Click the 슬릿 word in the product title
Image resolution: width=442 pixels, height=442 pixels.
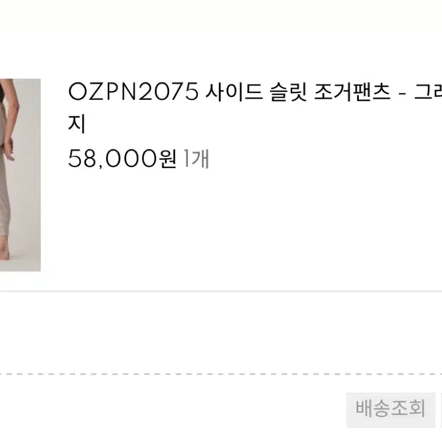click(288, 92)
